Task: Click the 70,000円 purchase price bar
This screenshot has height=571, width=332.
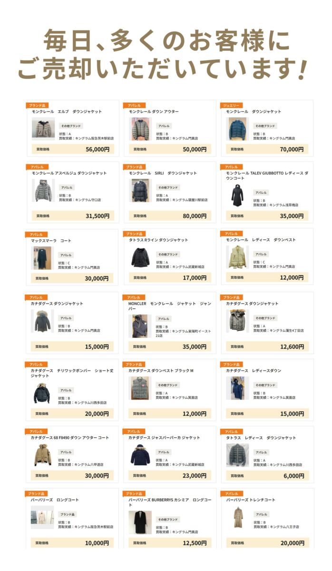Action: [267, 149]
